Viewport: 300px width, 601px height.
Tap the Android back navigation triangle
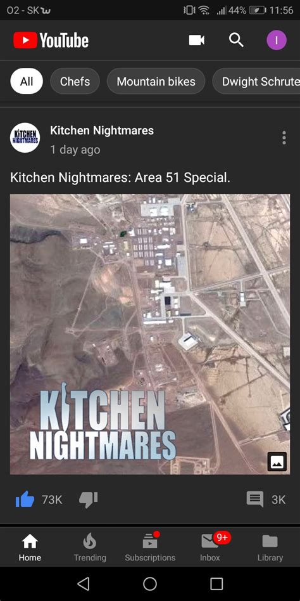point(83,584)
